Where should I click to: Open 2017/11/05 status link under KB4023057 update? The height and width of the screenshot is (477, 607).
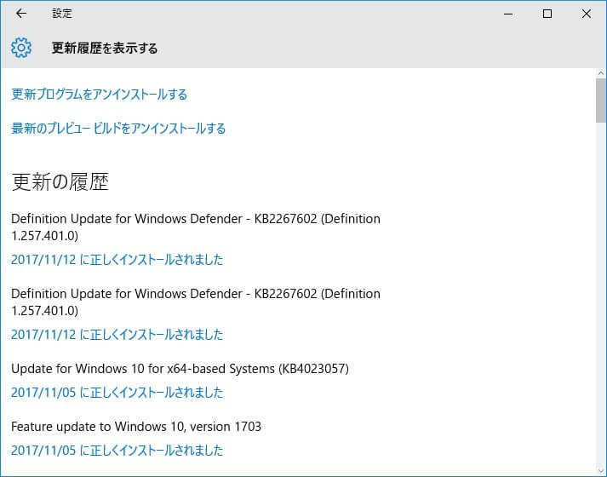117,393
